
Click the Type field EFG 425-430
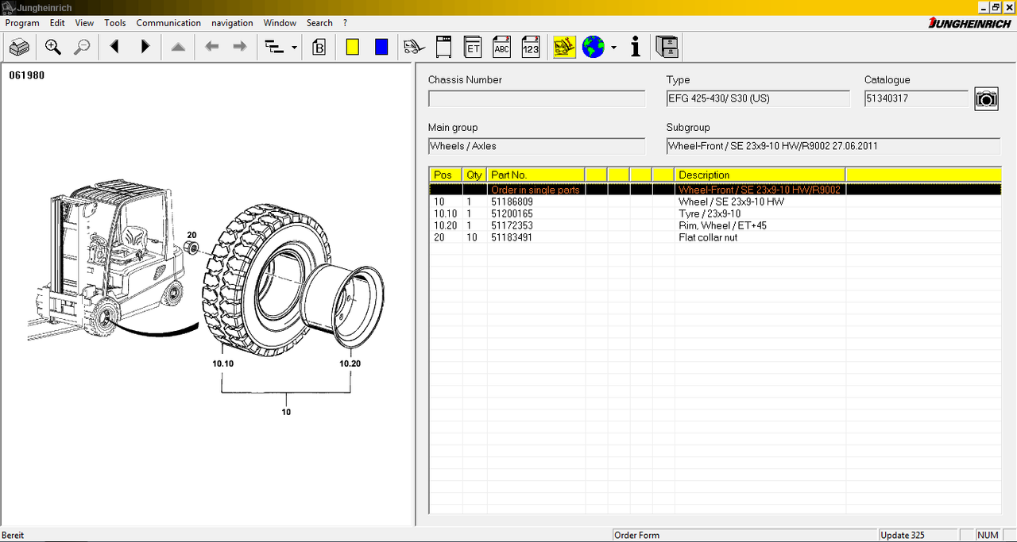coord(758,98)
